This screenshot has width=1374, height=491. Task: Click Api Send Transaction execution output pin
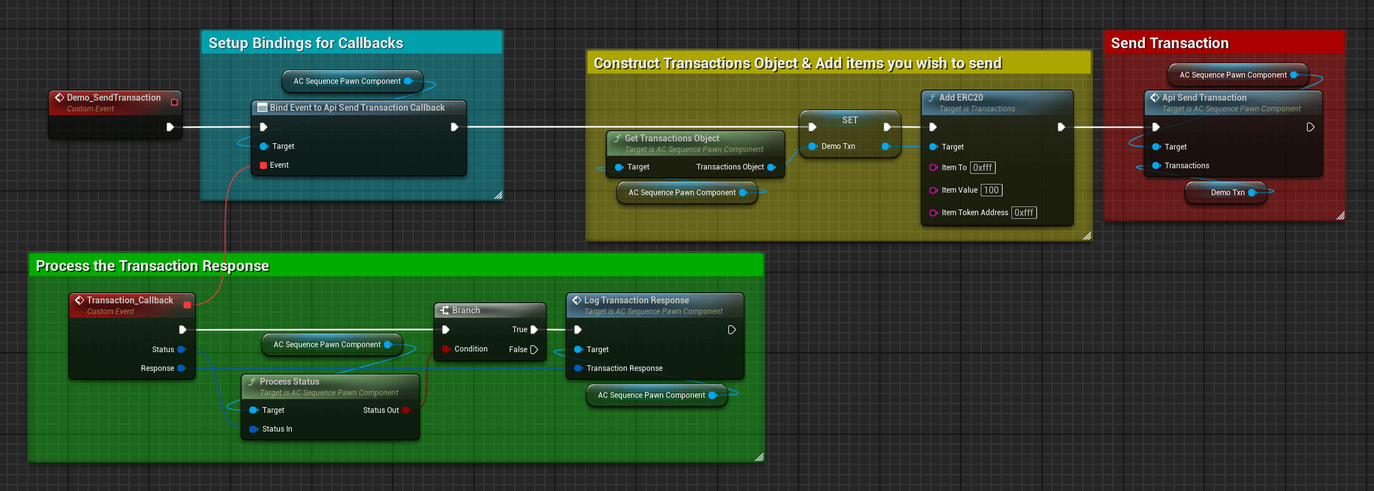pyautogui.click(x=1310, y=127)
